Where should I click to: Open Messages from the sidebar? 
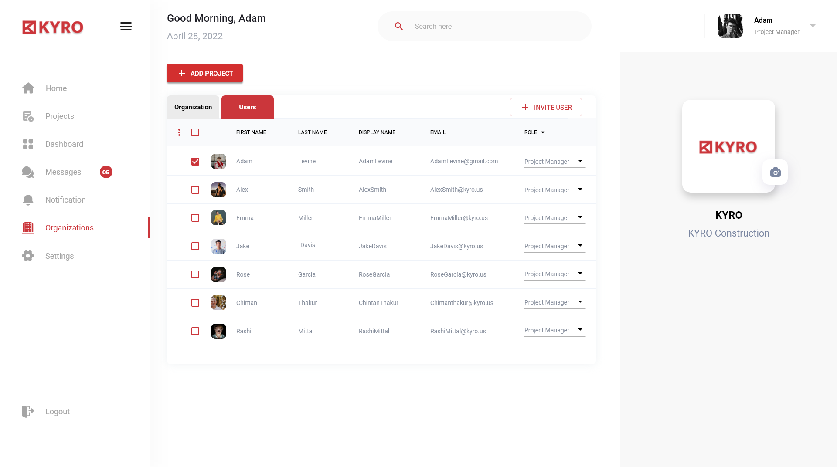tap(63, 172)
